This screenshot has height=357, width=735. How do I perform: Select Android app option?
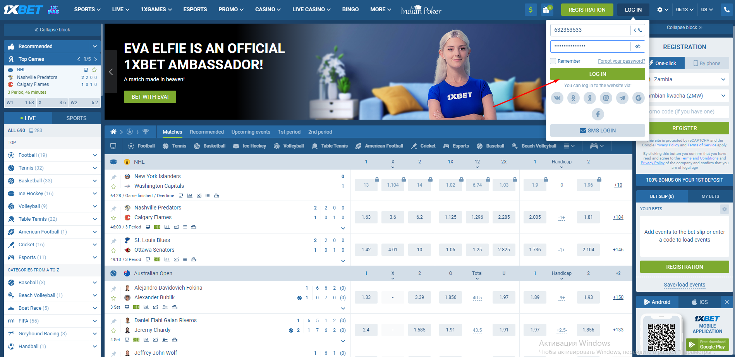657,302
